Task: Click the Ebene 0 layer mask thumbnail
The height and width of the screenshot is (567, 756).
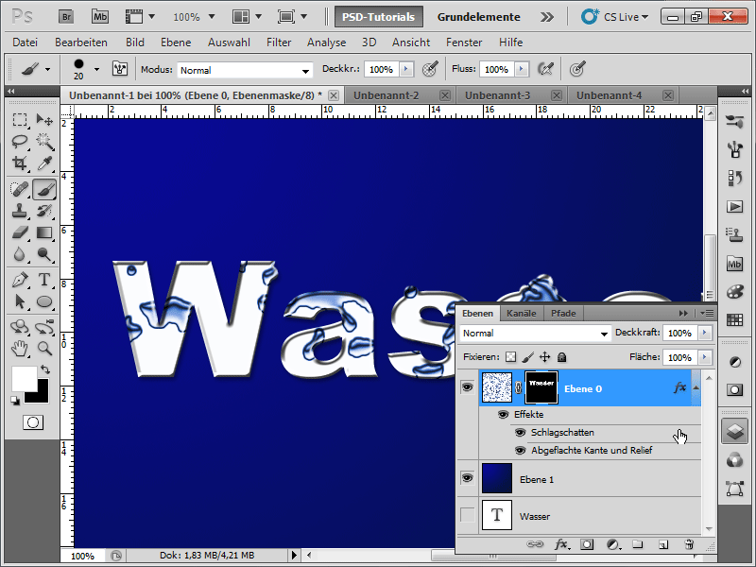Action: click(x=541, y=387)
